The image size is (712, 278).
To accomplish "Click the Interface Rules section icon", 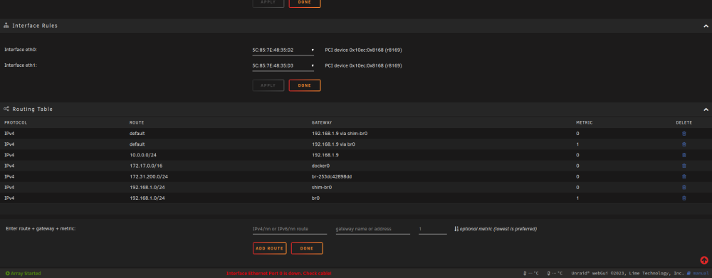I will [6, 26].
